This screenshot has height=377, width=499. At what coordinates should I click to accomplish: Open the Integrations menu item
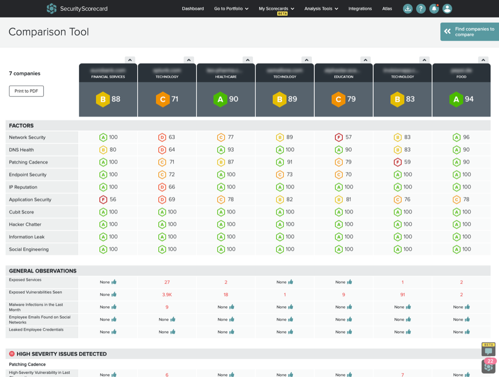pyautogui.click(x=360, y=8)
